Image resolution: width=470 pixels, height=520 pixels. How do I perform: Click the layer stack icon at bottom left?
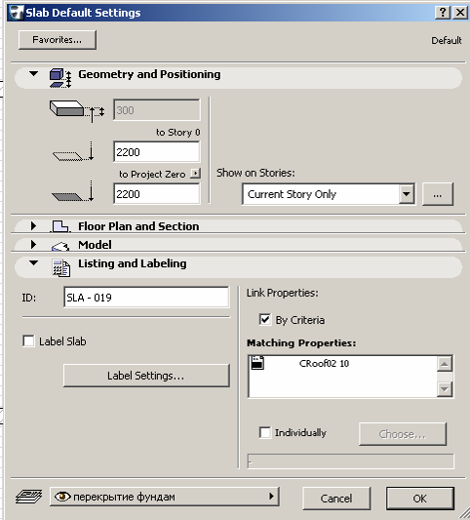[x=28, y=497]
